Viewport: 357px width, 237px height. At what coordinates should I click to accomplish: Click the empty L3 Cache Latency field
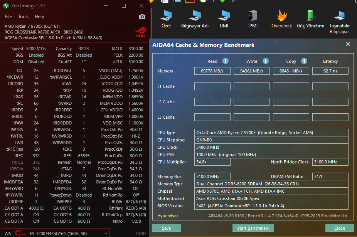pyautogui.click(x=330, y=117)
